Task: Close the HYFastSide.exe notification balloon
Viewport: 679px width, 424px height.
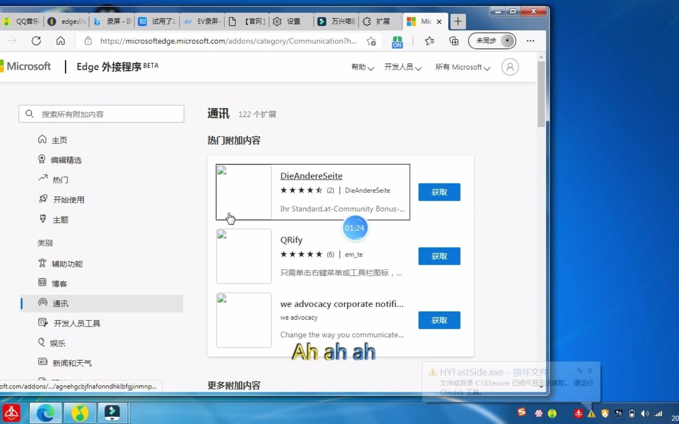Action: (590, 370)
